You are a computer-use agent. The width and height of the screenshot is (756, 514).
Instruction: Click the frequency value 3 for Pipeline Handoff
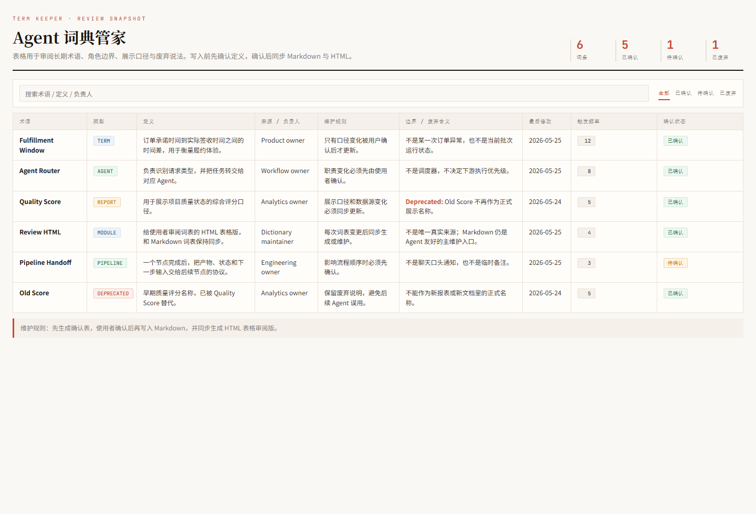pyautogui.click(x=586, y=263)
